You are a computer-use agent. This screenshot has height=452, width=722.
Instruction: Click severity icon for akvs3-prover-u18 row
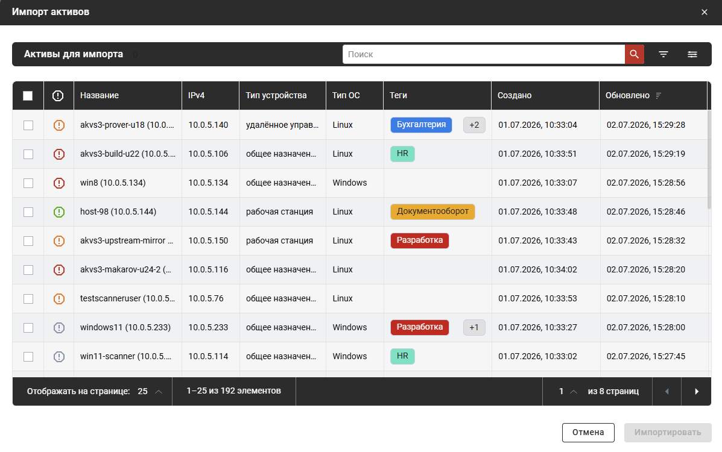click(59, 125)
